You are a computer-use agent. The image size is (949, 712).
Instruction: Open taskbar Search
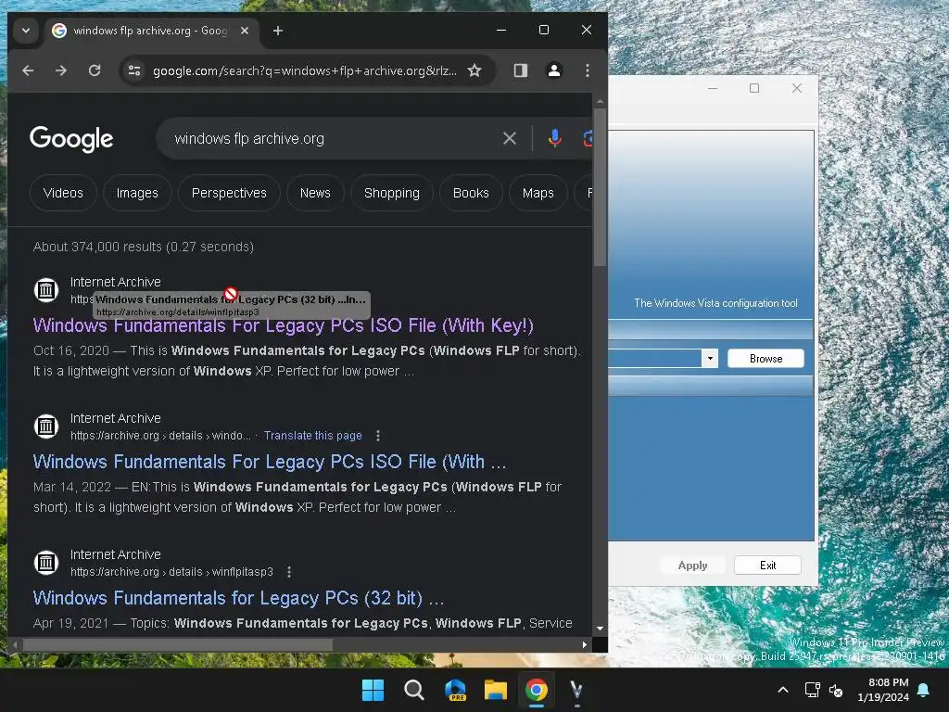[414, 690]
